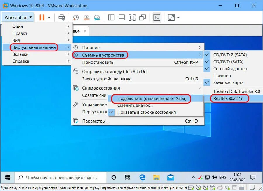This screenshot has height=191, width=263.
Task: Select Виртуальная машина menu item
Action: click(x=37, y=47)
